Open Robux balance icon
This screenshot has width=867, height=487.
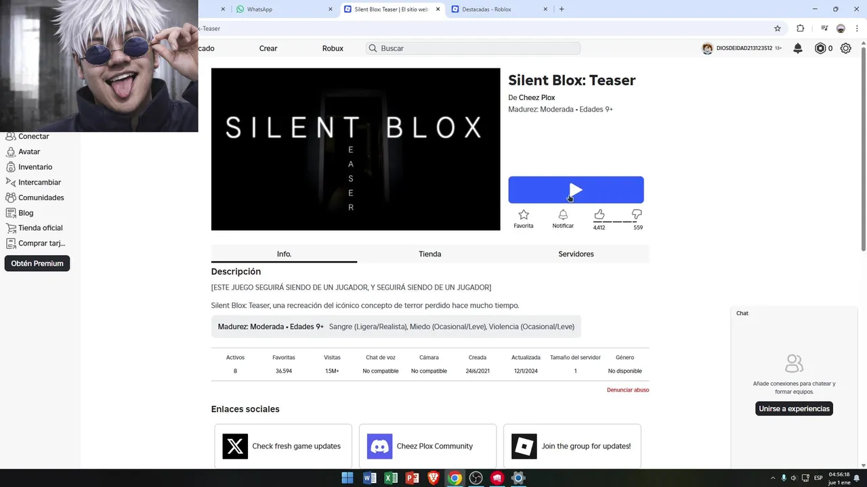point(820,48)
